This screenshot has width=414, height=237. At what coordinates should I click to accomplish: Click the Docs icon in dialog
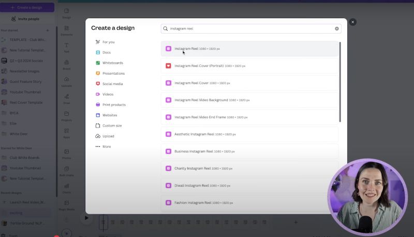click(98, 52)
